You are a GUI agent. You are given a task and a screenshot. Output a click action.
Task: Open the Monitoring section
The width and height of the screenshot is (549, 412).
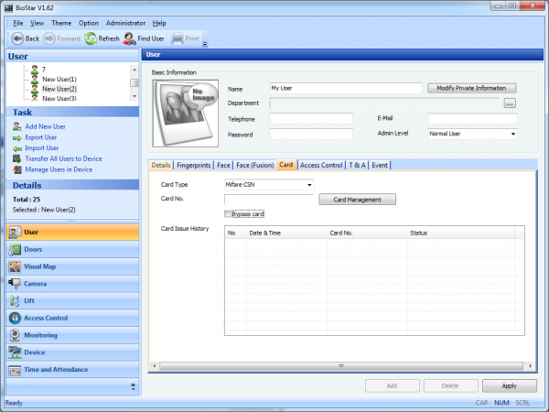coord(42,335)
